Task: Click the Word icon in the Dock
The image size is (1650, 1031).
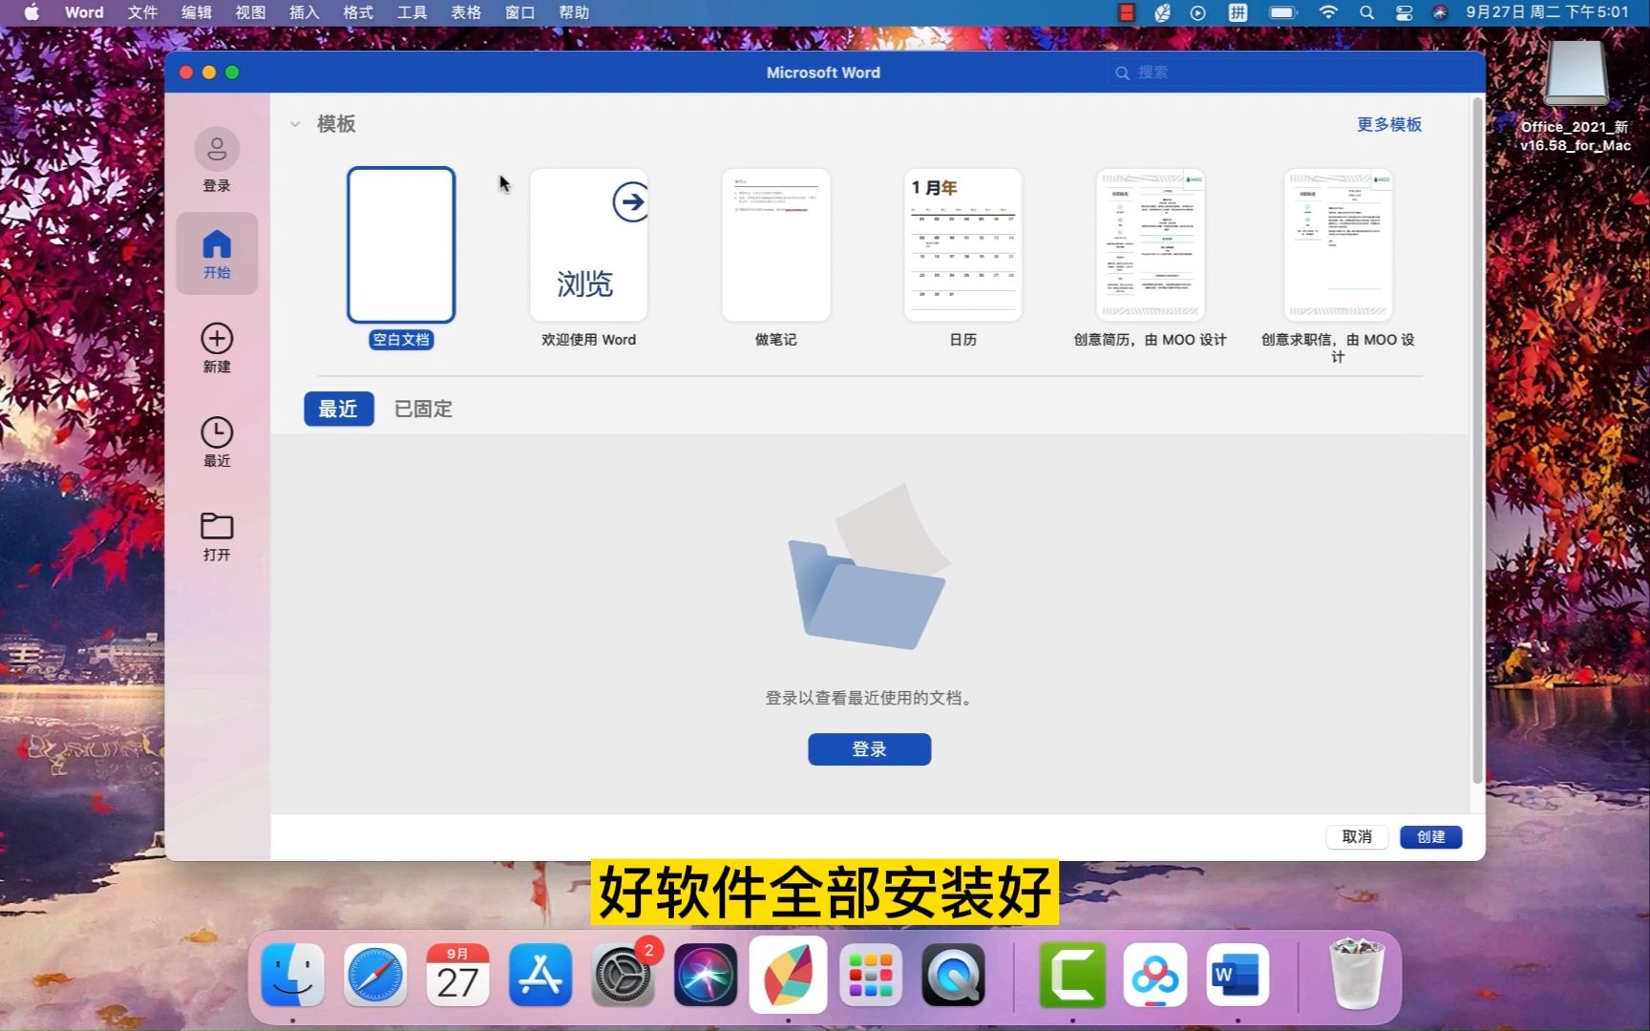Action: click(1237, 976)
